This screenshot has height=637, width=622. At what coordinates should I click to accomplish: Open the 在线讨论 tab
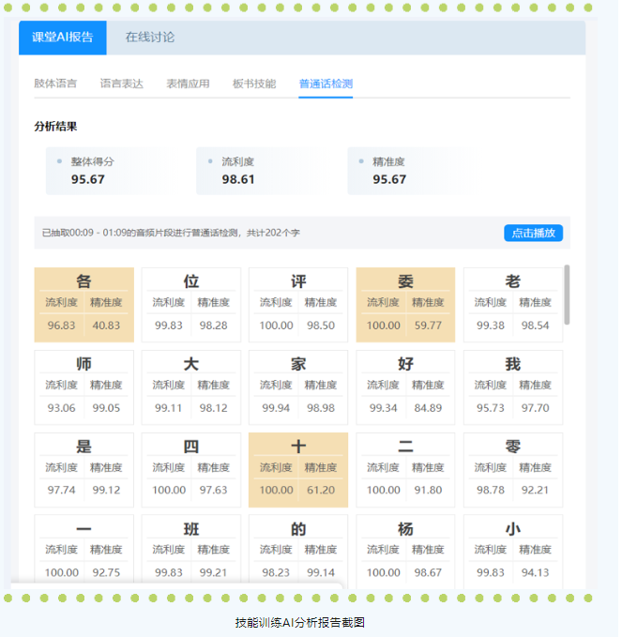click(150, 38)
